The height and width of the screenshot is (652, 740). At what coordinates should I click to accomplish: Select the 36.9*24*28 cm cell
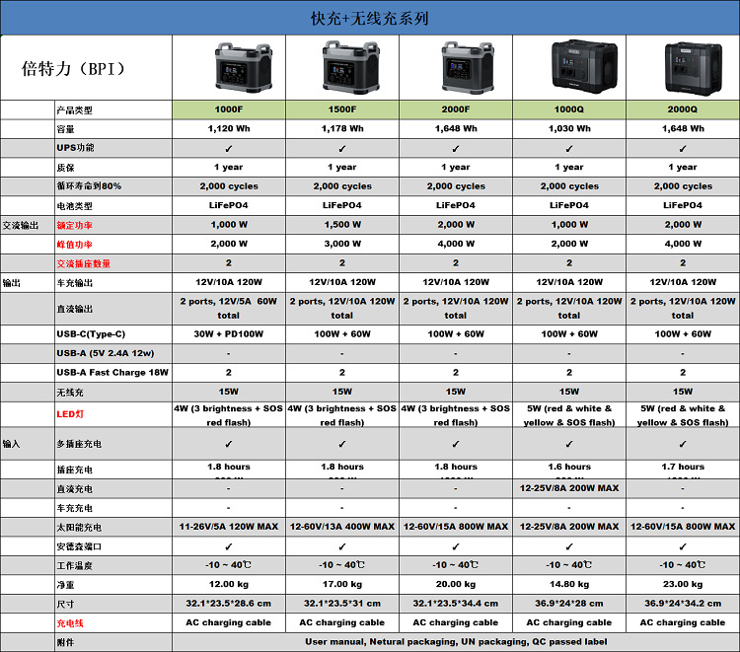(x=569, y=604)
